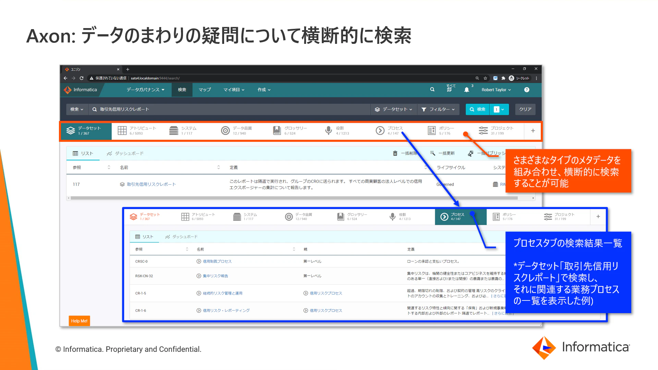658x370 pixels.
Task: Go to マップ in the top navigation
Action: [205, 90]
